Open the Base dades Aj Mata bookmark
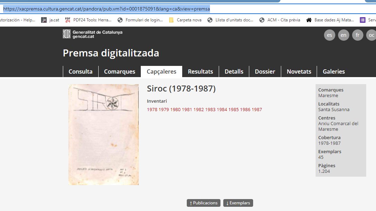376x211 pixels. 330,20
